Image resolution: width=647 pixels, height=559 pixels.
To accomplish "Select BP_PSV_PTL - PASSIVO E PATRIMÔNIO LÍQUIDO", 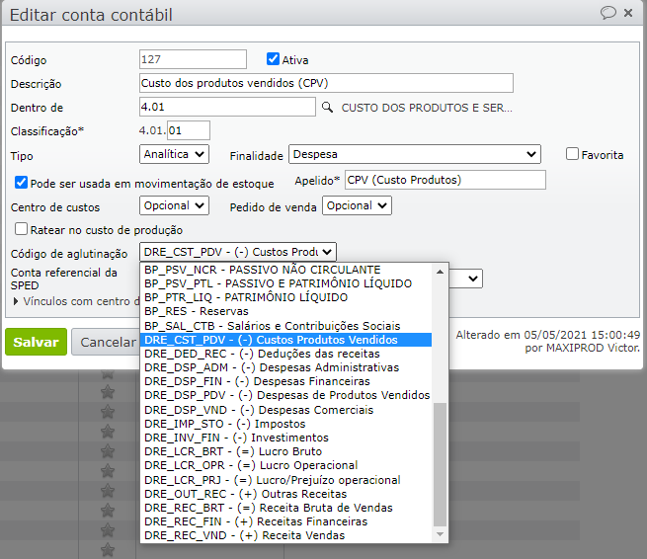I will (x=285, y=283).
